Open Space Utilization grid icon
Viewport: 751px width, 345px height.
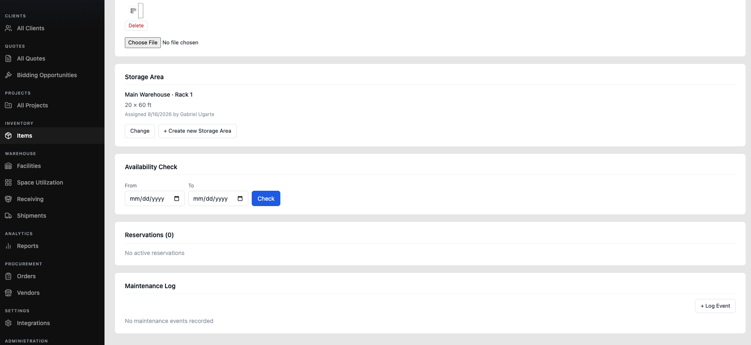pyautogui.click(x=8, y=182)
